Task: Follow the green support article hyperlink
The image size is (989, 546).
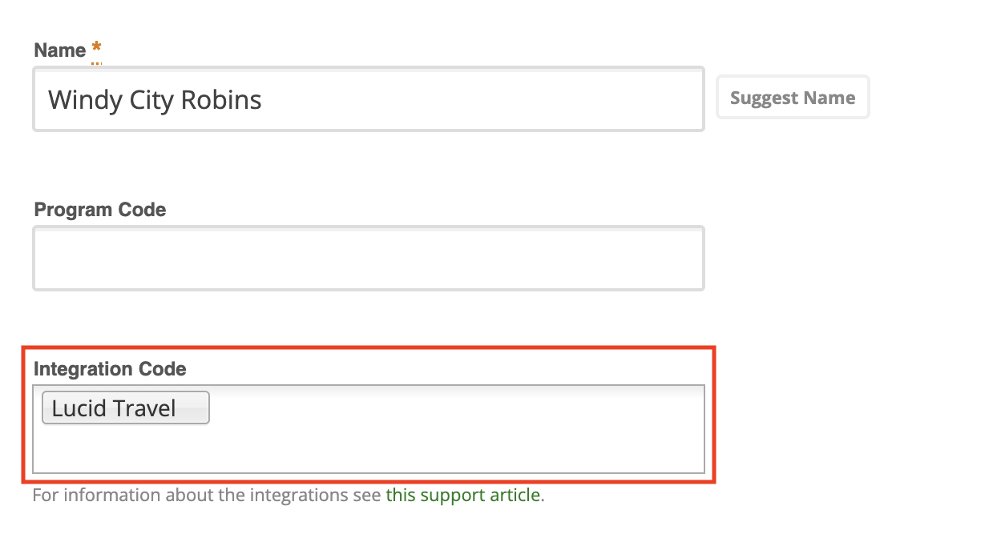Action: 463,495
